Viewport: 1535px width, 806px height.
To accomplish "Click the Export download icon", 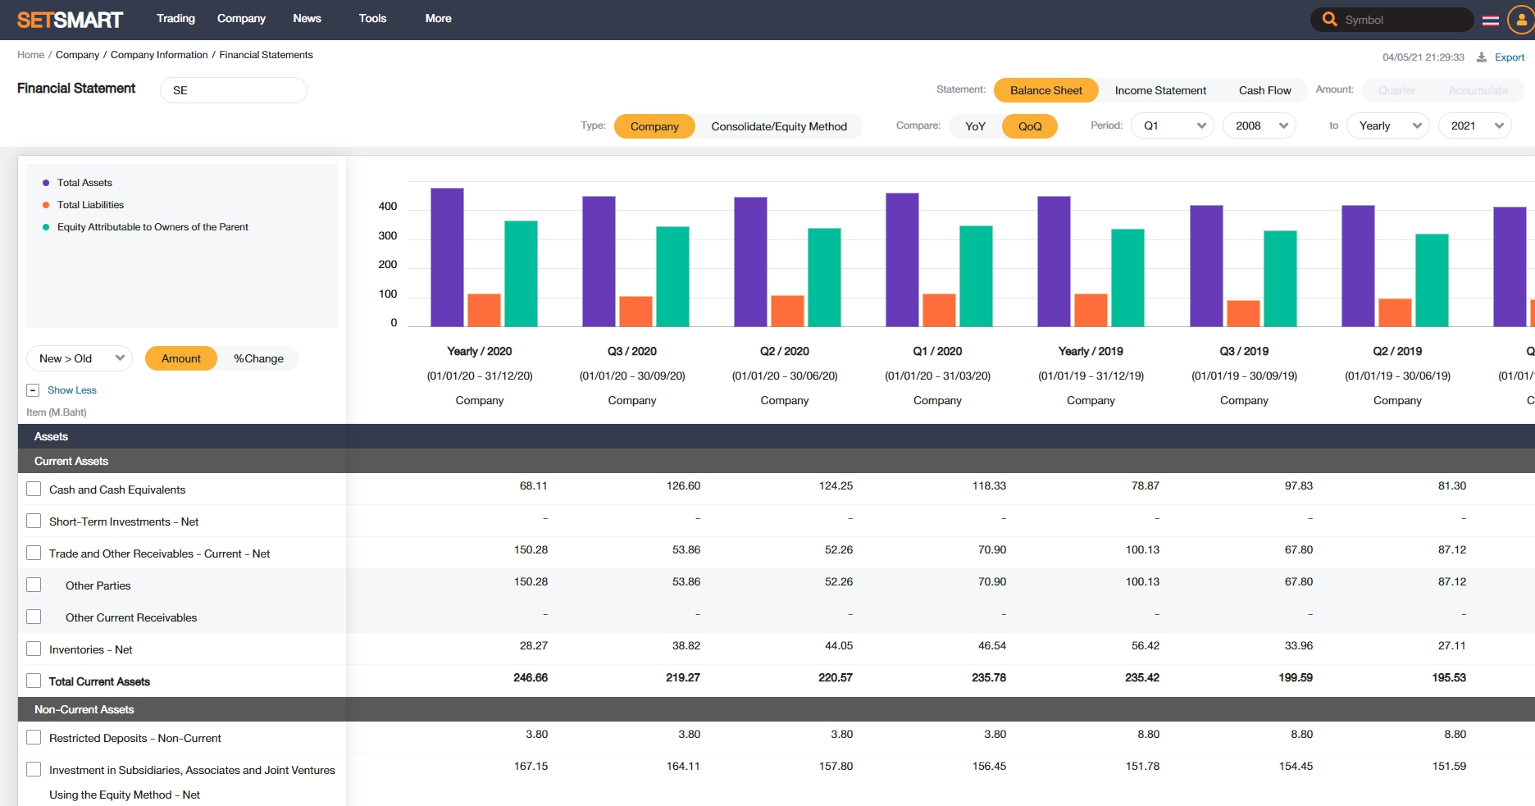I will coord(1482,57).
